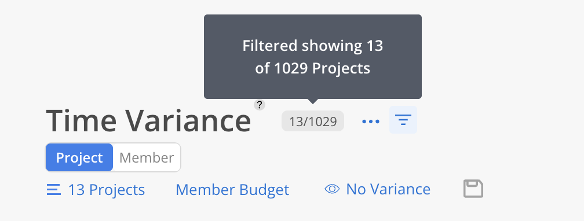This screenshot has width=584, height=221.
Task: Click the 'Projects' word in 13 Projects link
Action: point(117,190)
